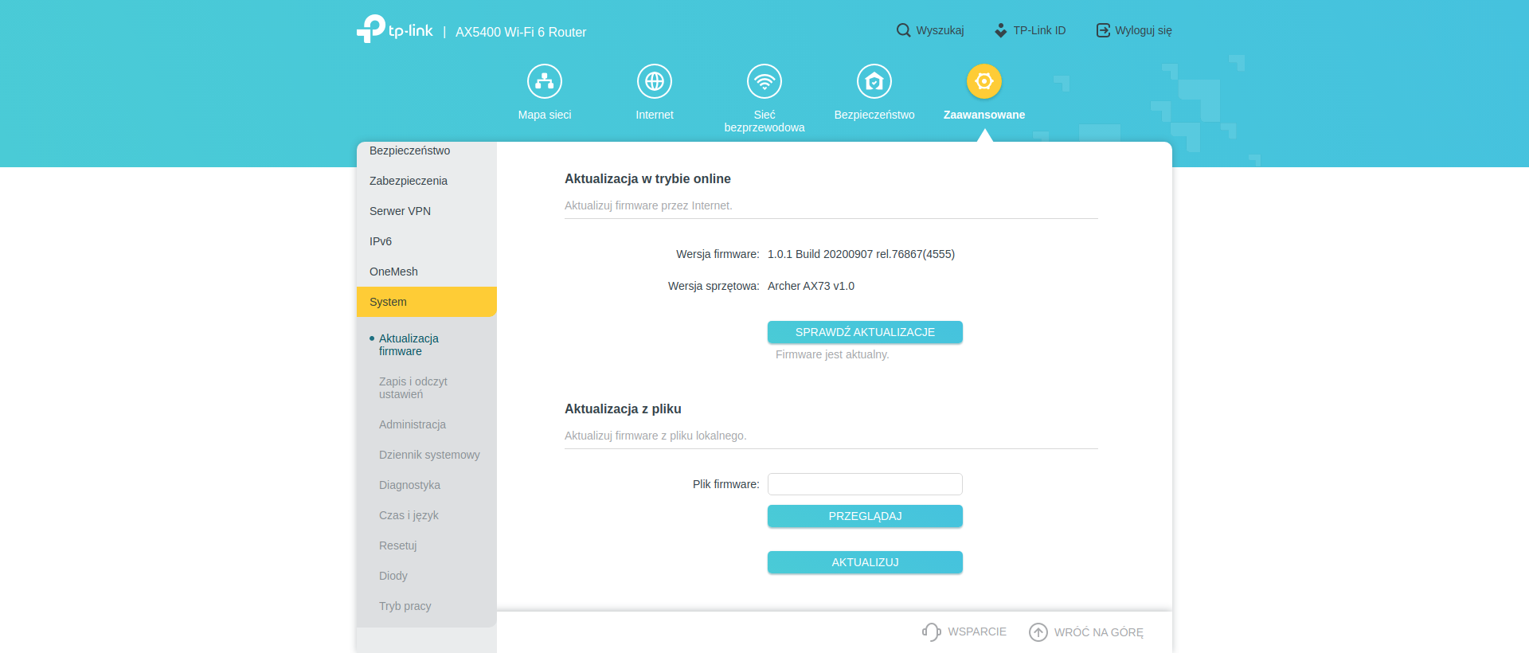
Task: Open TP-Link ID account link
Action: pos(1030,30)
